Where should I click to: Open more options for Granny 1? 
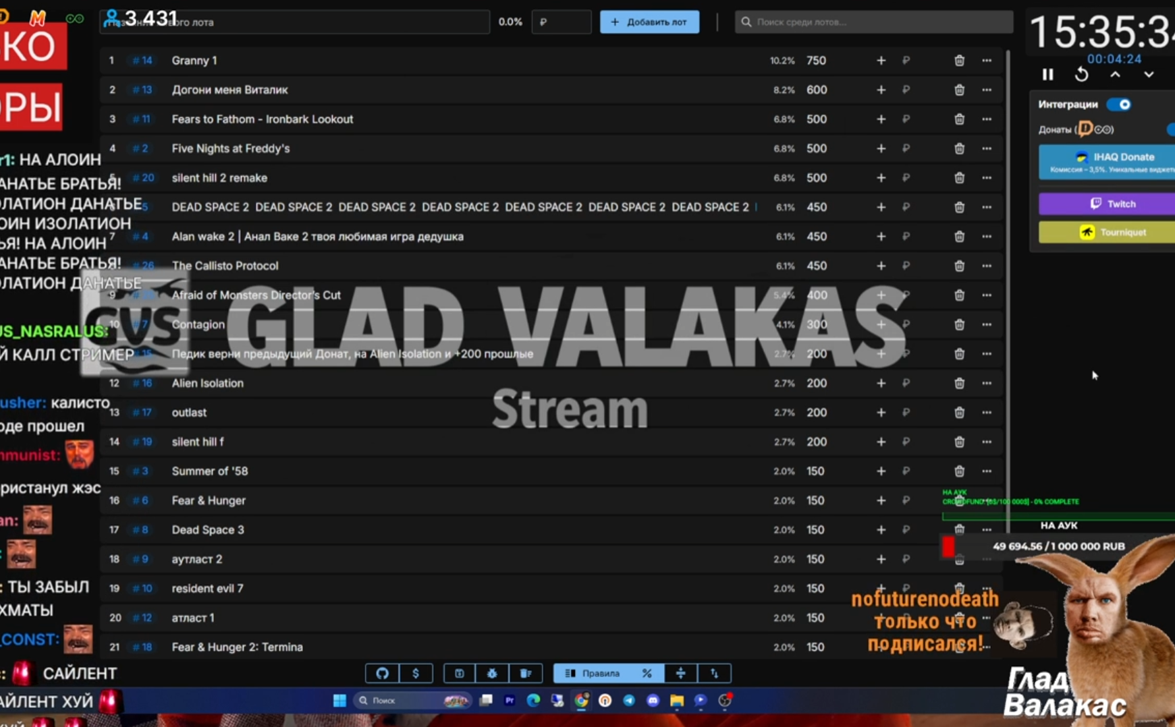987,61
